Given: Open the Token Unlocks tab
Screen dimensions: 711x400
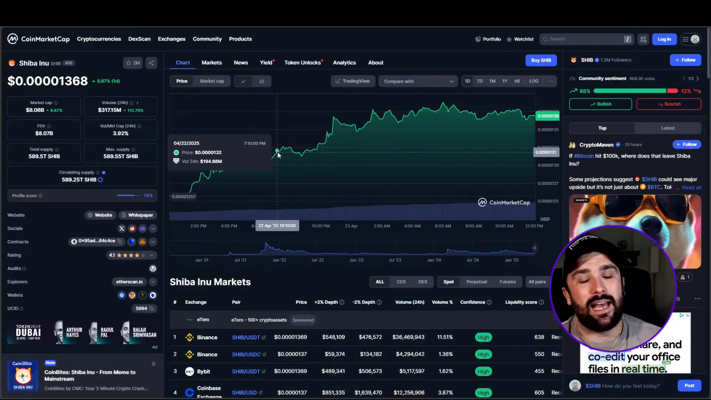Looking at the screenshot, I should click(302, 63).
